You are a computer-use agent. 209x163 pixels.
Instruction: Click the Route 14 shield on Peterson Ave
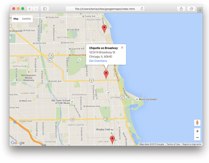pos(51,55)
